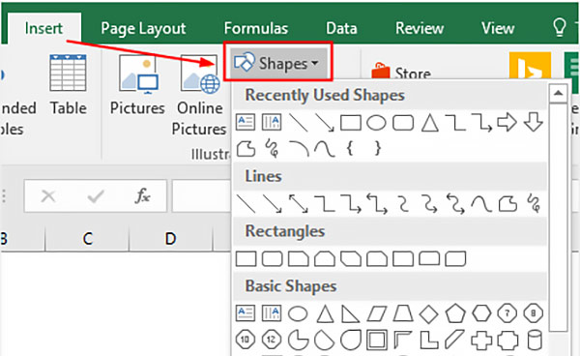Select Frame shape in Basic Shapes
Image resolution: width=580 pixels, height=356 pixels.
click(377, 340)
